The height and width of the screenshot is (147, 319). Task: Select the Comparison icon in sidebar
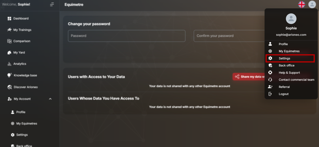tap(9, 41)
